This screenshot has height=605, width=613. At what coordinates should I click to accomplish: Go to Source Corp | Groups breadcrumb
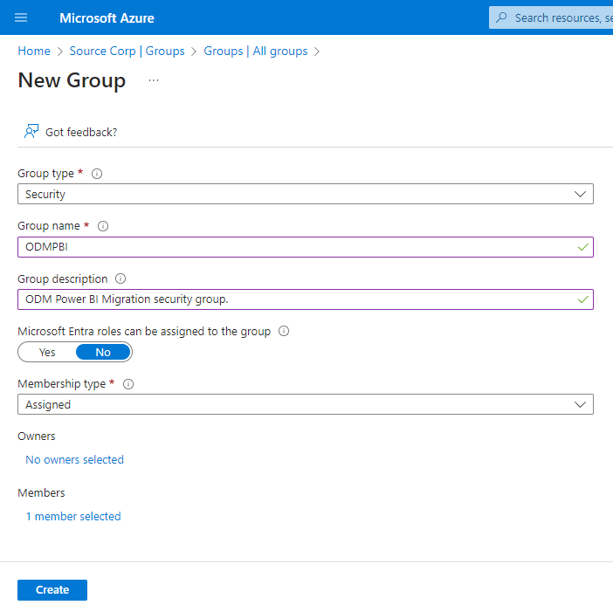click(x=127, y=52)
